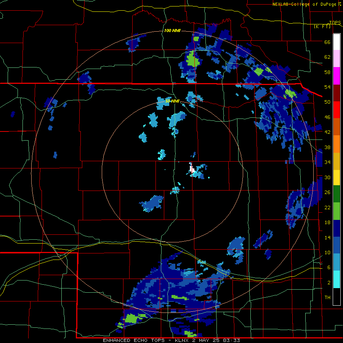The height and width of the screenshot is (343, 343).
Task: Click the legend value 42
Action: pos(327,132)
